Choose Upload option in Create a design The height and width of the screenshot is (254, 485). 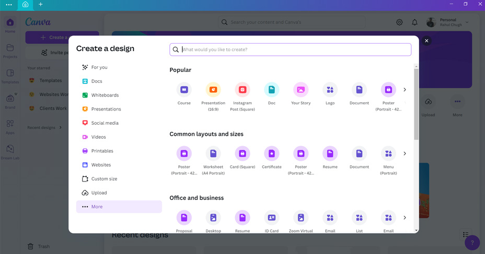[x=119, y=192]
